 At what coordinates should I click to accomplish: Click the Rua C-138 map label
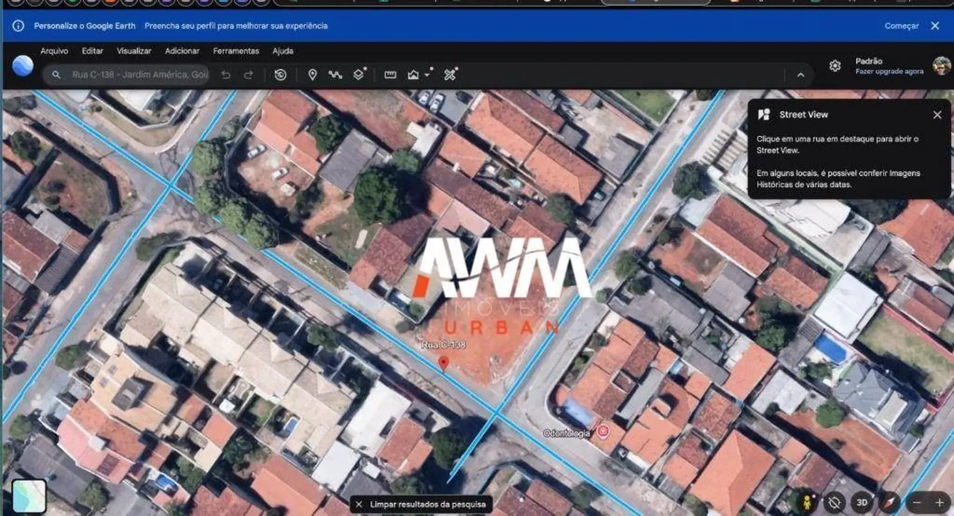(x=443, y=345)
